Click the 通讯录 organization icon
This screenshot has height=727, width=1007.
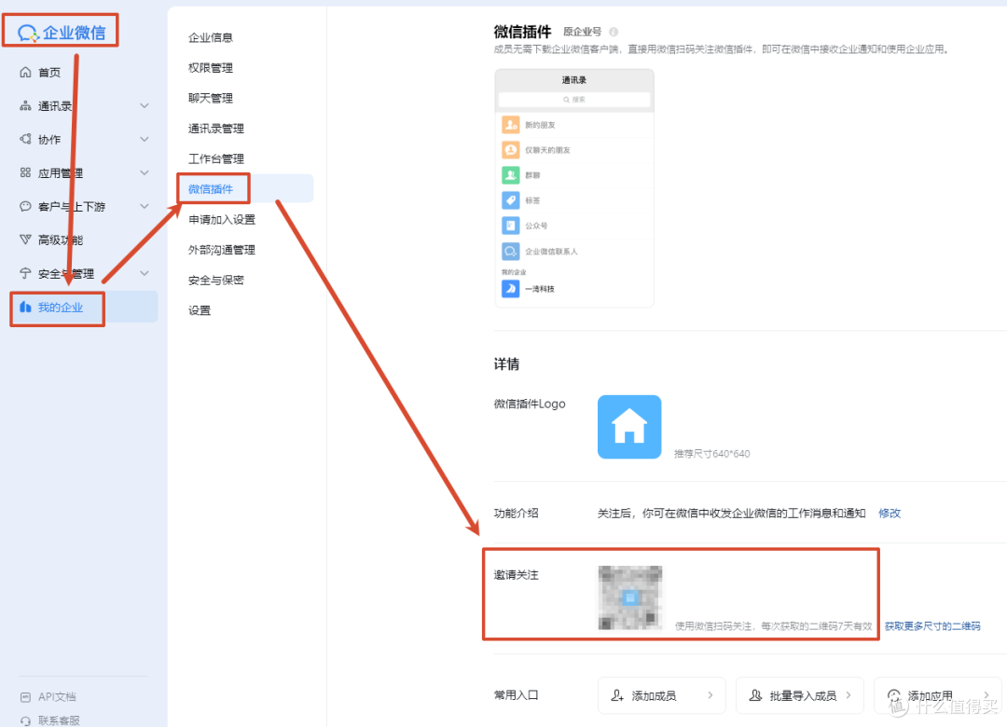[25, 106]
